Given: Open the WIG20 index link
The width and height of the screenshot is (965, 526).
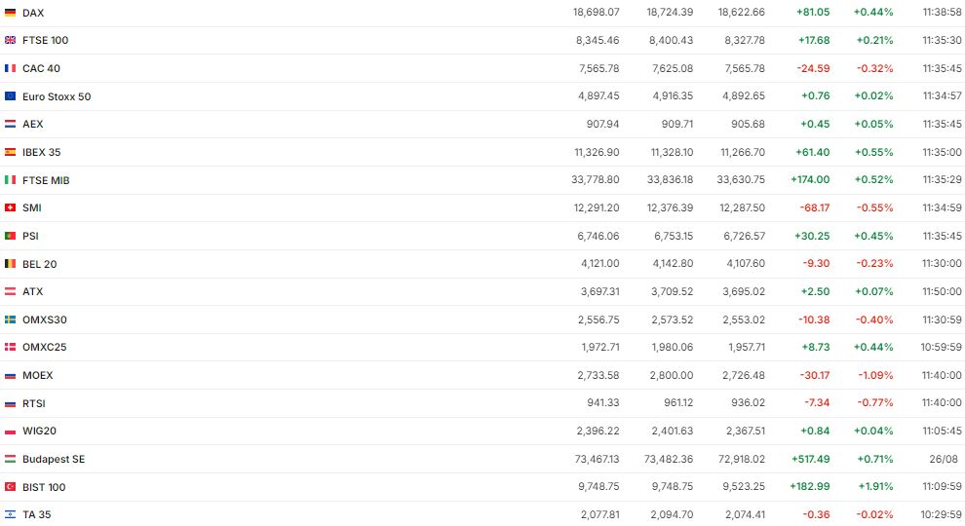Looking at the screenshot, I should (37, 431).
